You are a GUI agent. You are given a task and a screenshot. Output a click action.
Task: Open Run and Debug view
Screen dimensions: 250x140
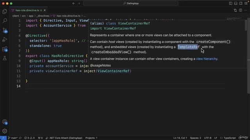coord(5,40)
